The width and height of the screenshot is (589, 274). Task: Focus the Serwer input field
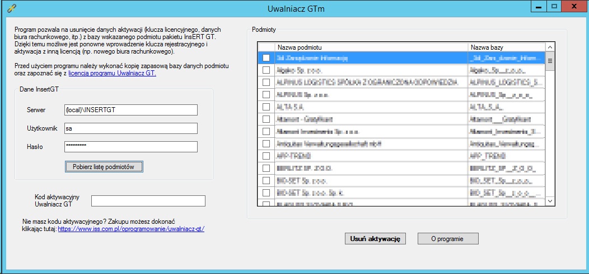[x=131, y=110]
